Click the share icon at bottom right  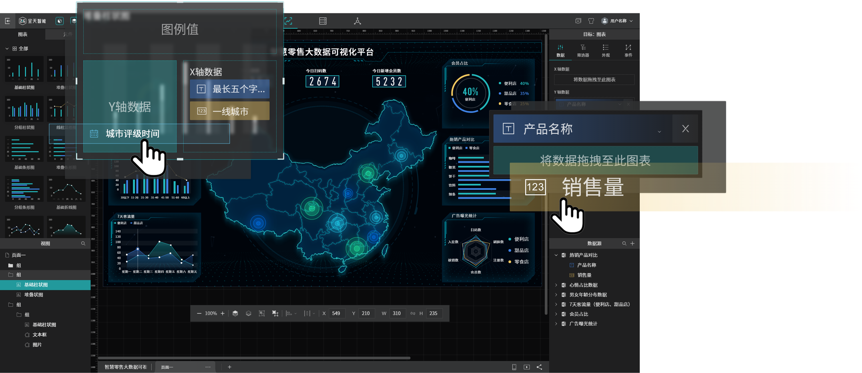click(x=539, y=367)
